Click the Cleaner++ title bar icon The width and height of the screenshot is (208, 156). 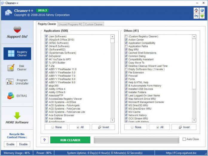click(2, 3)
